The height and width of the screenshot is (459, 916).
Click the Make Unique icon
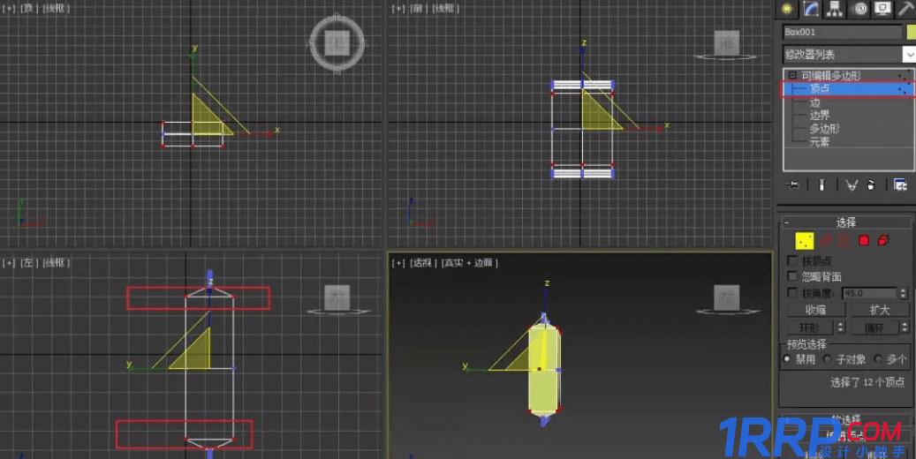(x=852, y=185)
